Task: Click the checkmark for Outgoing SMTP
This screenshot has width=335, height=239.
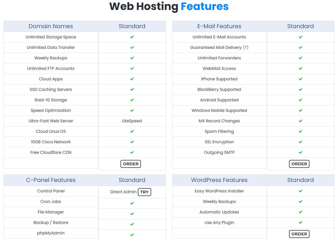Action: 301,153
